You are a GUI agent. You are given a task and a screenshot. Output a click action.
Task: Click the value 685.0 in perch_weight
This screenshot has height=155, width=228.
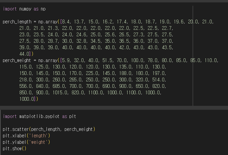point(59,86)
